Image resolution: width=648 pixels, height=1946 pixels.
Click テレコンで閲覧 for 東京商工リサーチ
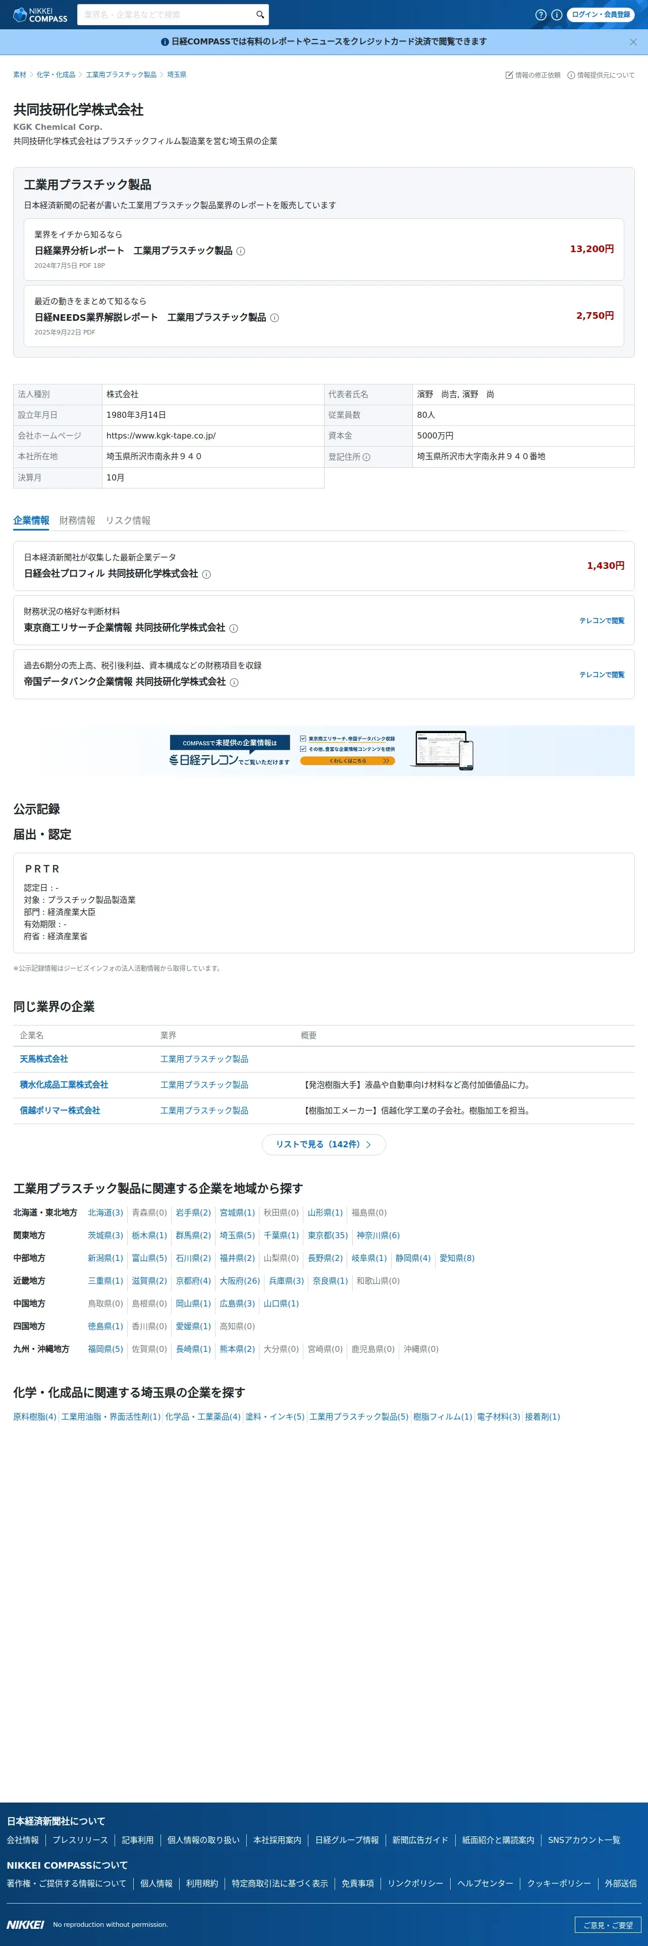point(601,620)
